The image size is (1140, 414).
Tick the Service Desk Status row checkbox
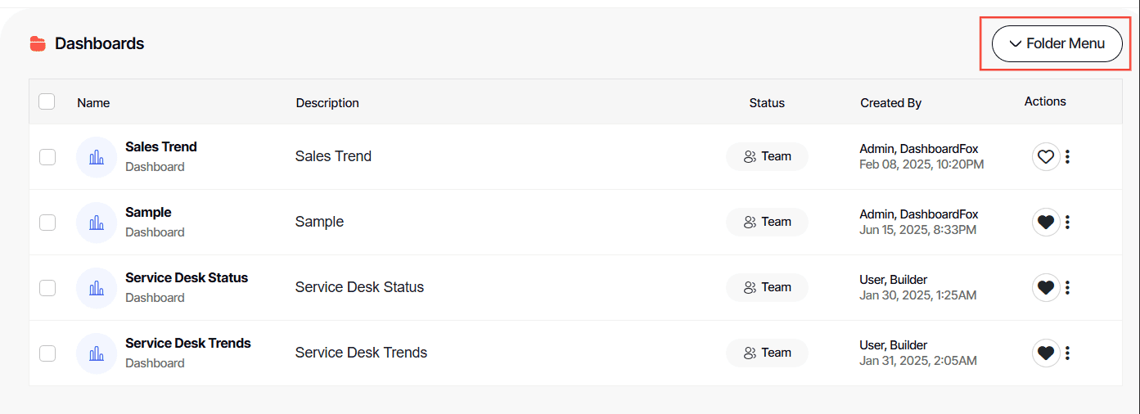tap(47, 287)
